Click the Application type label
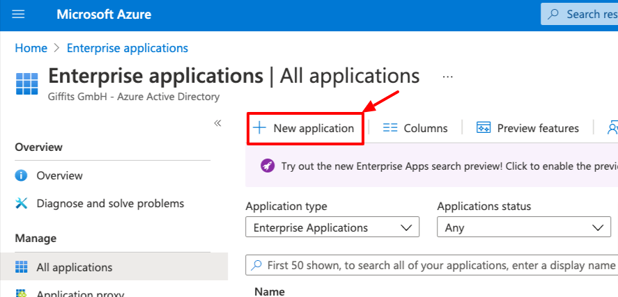 click(286, 206)
